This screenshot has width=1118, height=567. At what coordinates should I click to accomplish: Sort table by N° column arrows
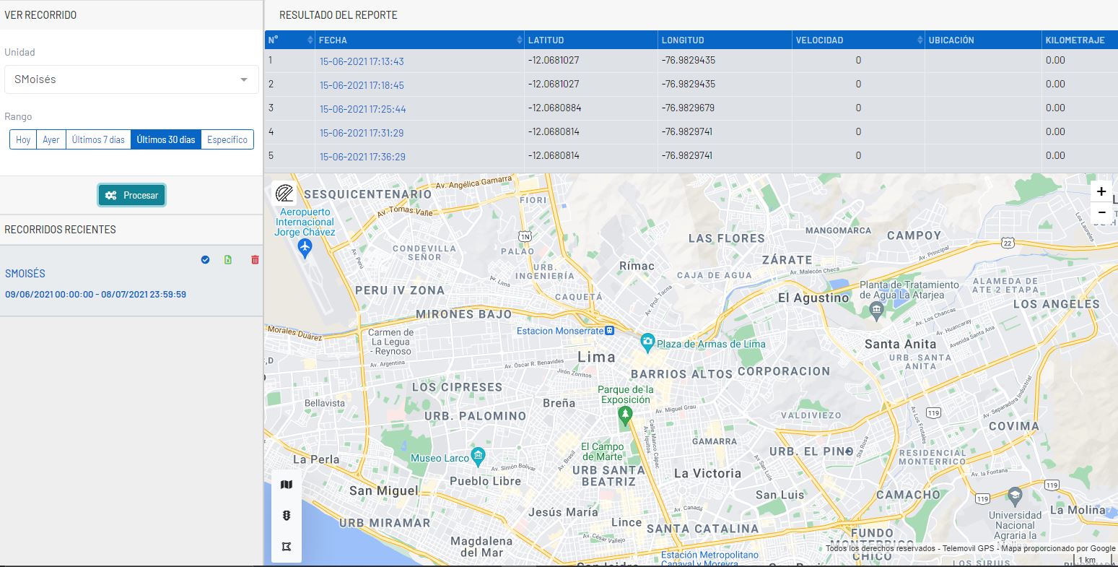(310, 40)
